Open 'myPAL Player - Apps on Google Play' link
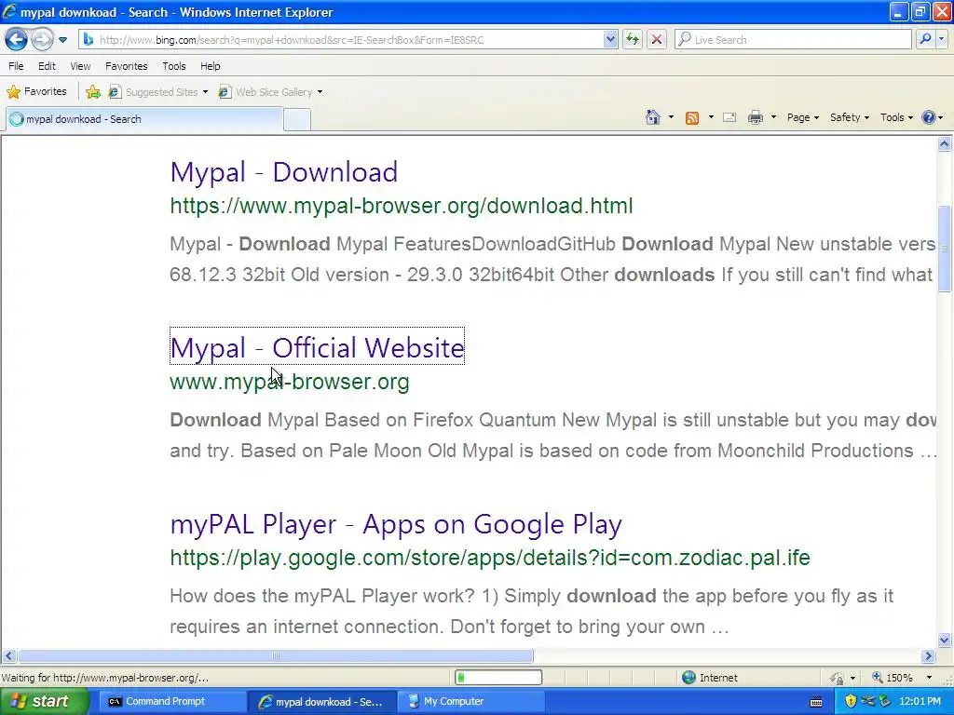 [x=396, y=524]
